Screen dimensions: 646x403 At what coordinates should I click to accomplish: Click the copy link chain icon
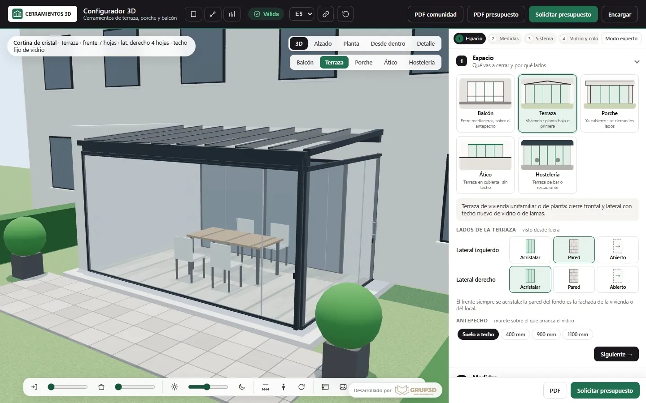(326, 14)
